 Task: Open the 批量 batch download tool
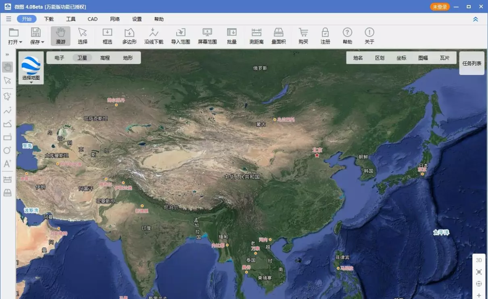(231, 36)
